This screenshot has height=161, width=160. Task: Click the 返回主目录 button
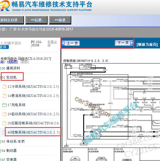click(x=12, y=20)
